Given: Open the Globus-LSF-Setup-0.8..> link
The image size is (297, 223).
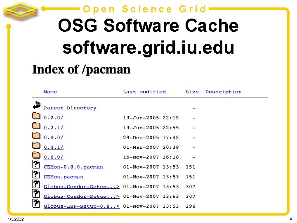Looking at the screenshot, I should point(82,206).
